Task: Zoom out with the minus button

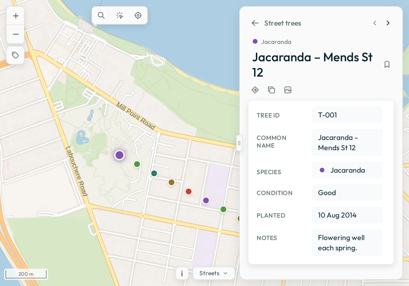Action: (16, 34)
